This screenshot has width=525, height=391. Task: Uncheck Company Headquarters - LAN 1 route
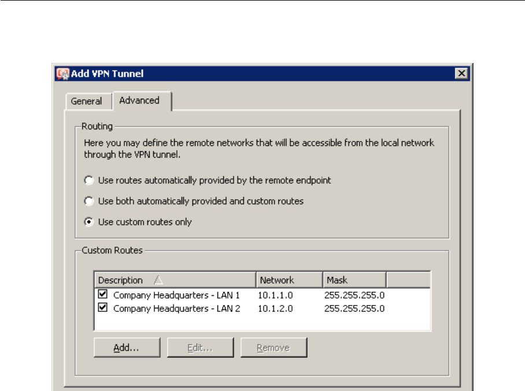(x=103, y=295)
